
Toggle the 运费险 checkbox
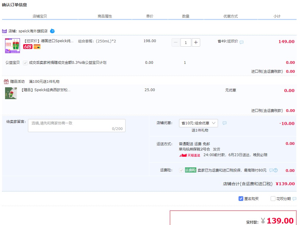(181, 170)
